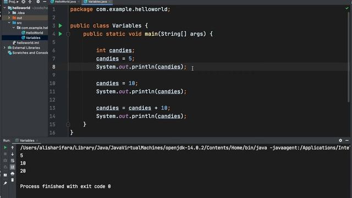Click fold end marker on line 15
This screenshot has width=352, height=198.
click(68, 124)
